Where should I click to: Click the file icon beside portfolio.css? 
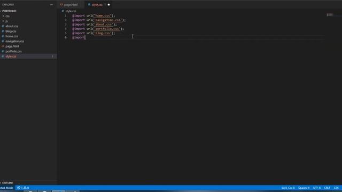[x=3, y=51]
